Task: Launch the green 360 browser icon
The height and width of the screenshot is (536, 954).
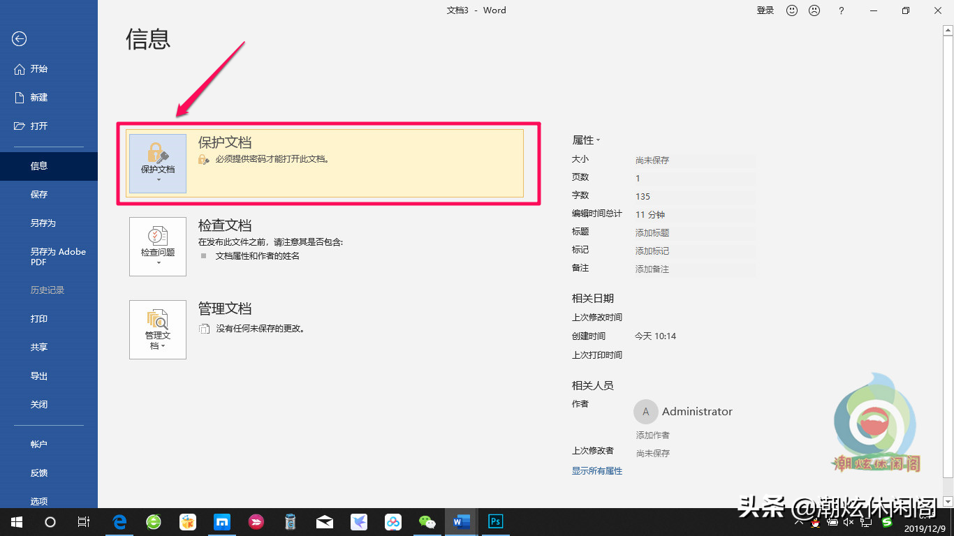Action: click(154, 522)
